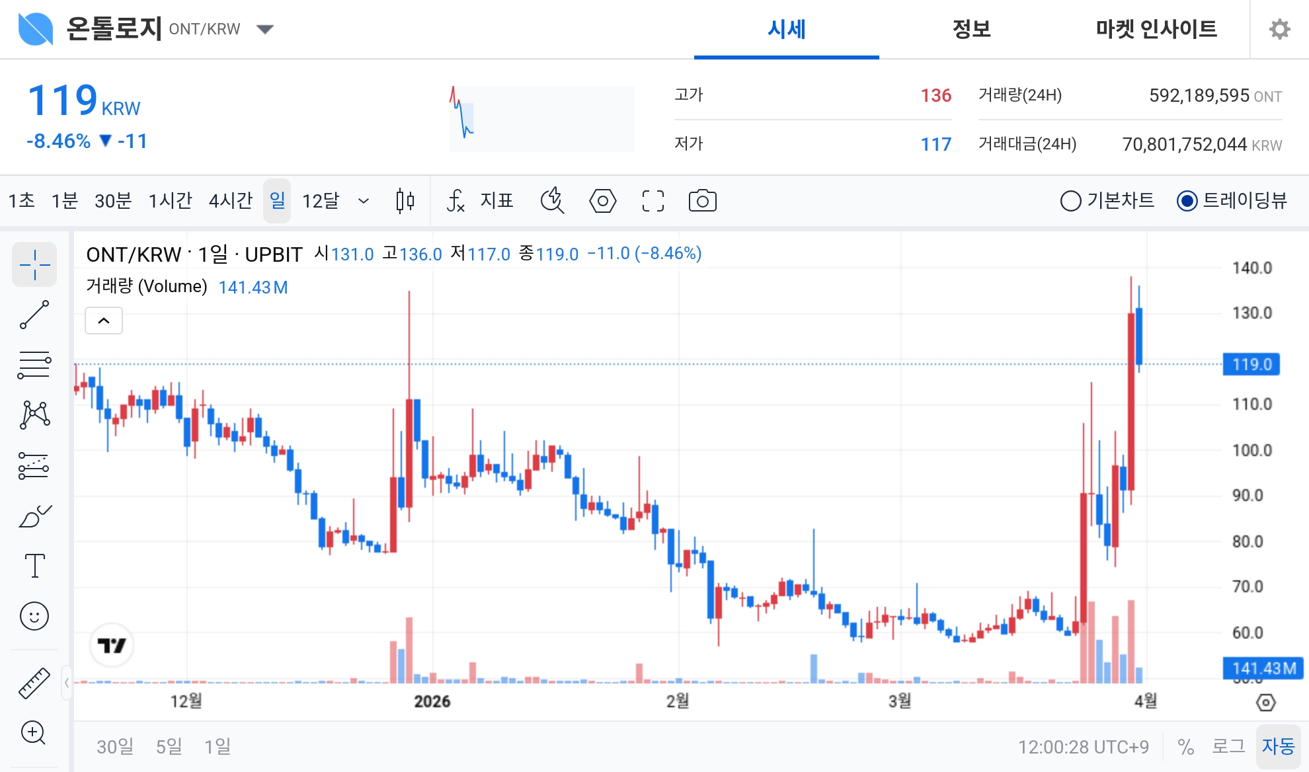Select the 4시간 timeframe
Image resolution: width=1309 pixels, height=772 pixels.
[230, 200]
